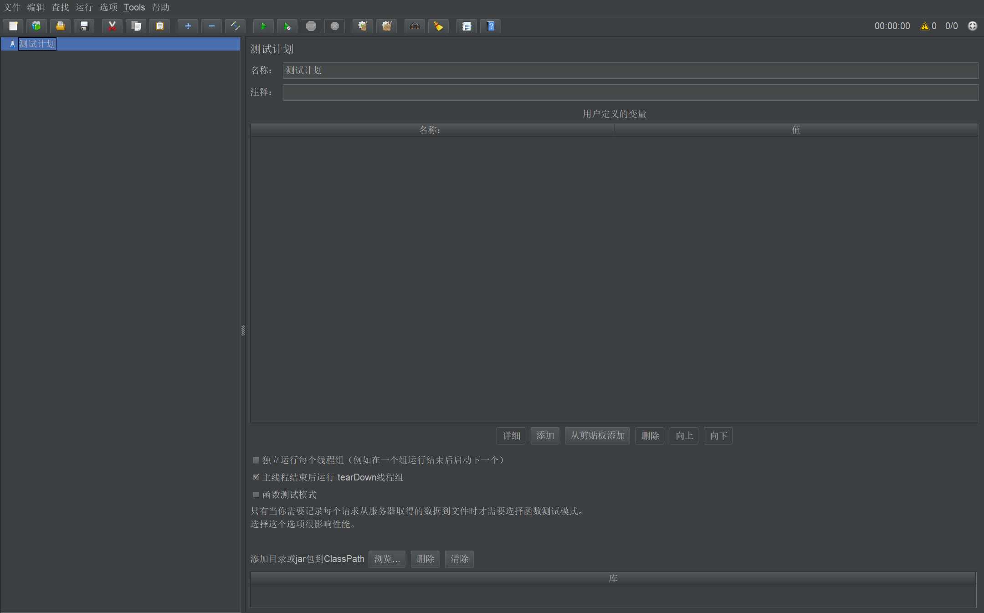Start the test with green play icon
The height and width of the screenshot is (613, 984).
(x=263, y=26)
